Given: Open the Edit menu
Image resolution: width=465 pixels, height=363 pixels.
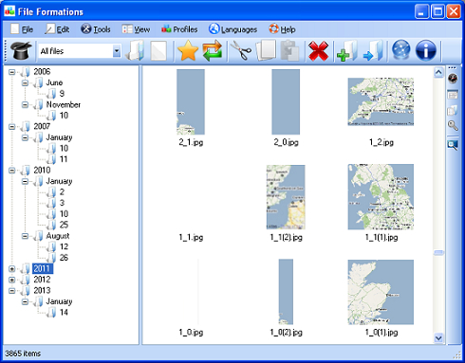Looking at the screenshot, I should point(57,29).
